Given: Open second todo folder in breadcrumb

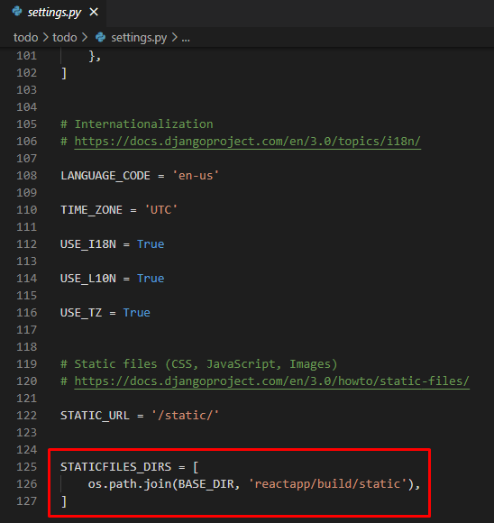Looking at the screenshot, I should [x=65, y=37].
